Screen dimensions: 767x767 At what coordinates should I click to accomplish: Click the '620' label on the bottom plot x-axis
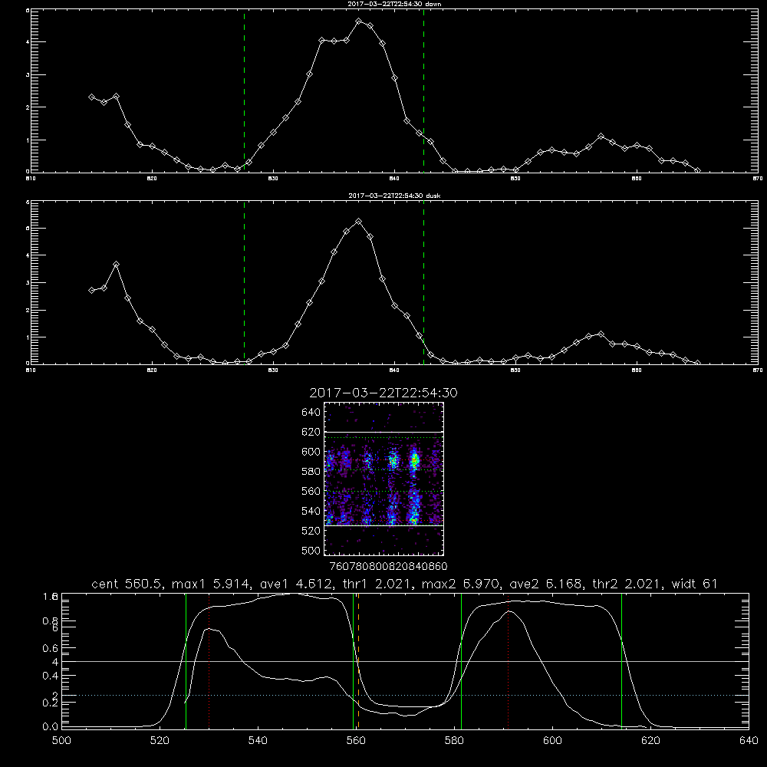pyautogui.click(x=650, y=741)
